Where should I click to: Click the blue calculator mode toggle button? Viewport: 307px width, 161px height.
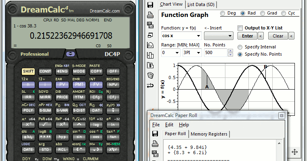coord(70,54)
